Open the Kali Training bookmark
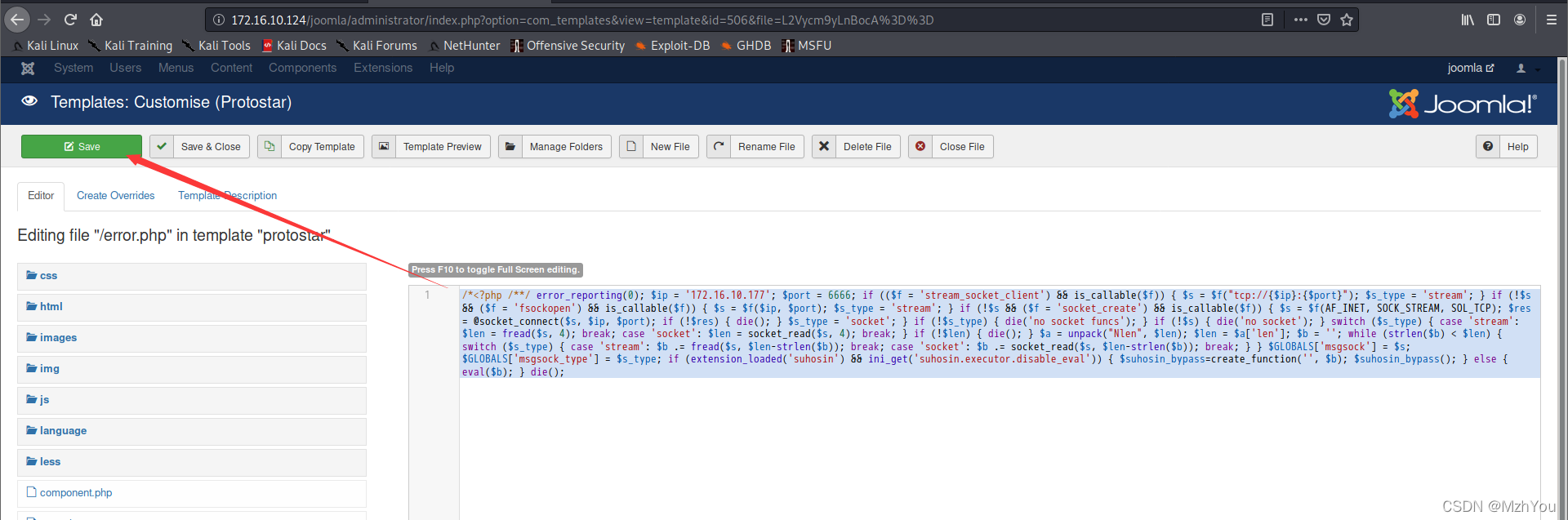Viewport: 1568px width, 520px height. (x=131, y=46)
